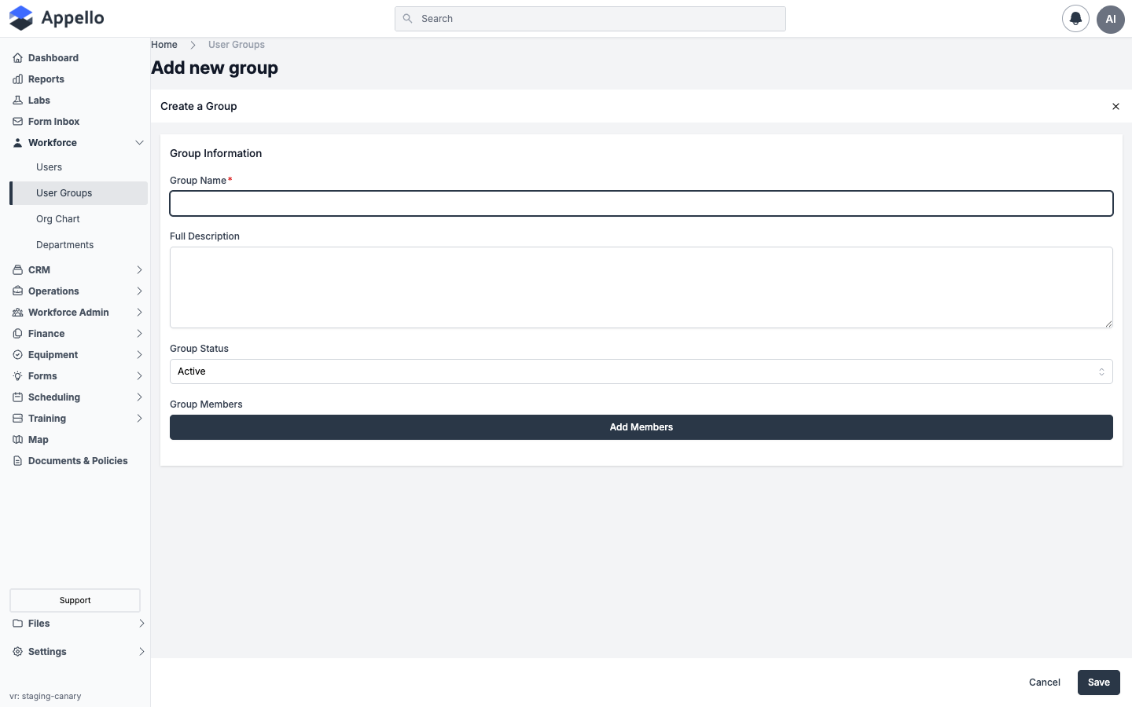1132x721 pixels.
Task: Click the Labs flask icon
Action: pos(17,101)
